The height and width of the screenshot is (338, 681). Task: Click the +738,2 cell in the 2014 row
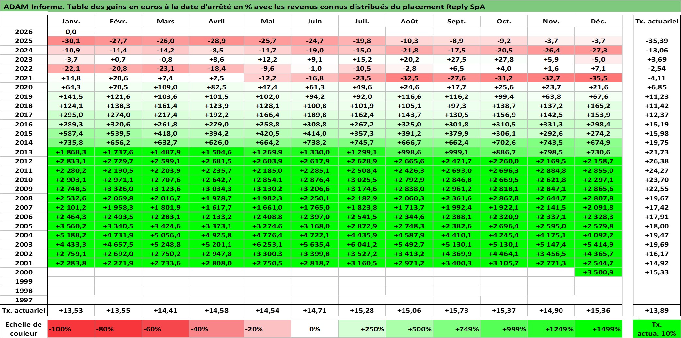(x=314, y=142)
